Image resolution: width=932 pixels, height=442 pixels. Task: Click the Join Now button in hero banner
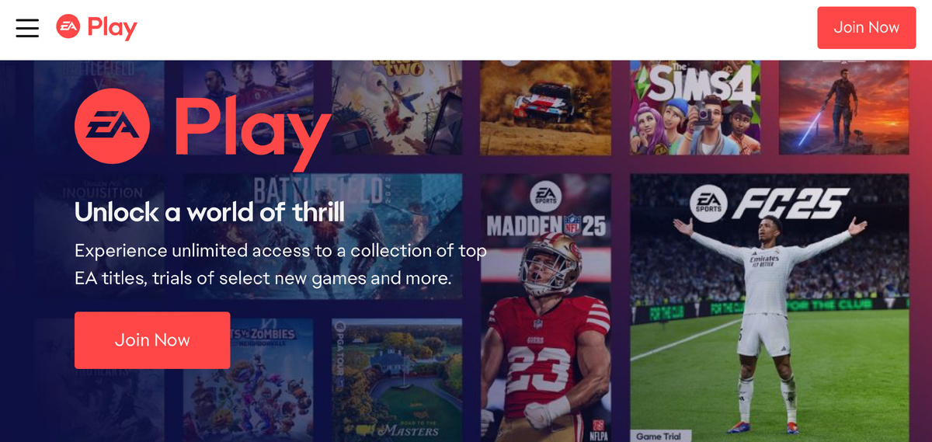[152, 340]
